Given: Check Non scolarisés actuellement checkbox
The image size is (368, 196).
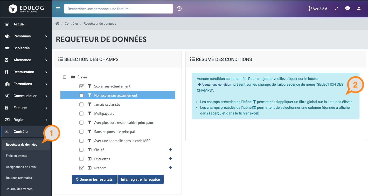Looking at the screenshot, I should (81, 95).
